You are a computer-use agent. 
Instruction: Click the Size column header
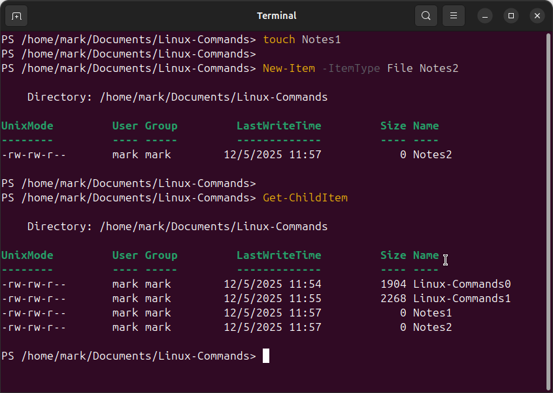(x=393, y=255)
